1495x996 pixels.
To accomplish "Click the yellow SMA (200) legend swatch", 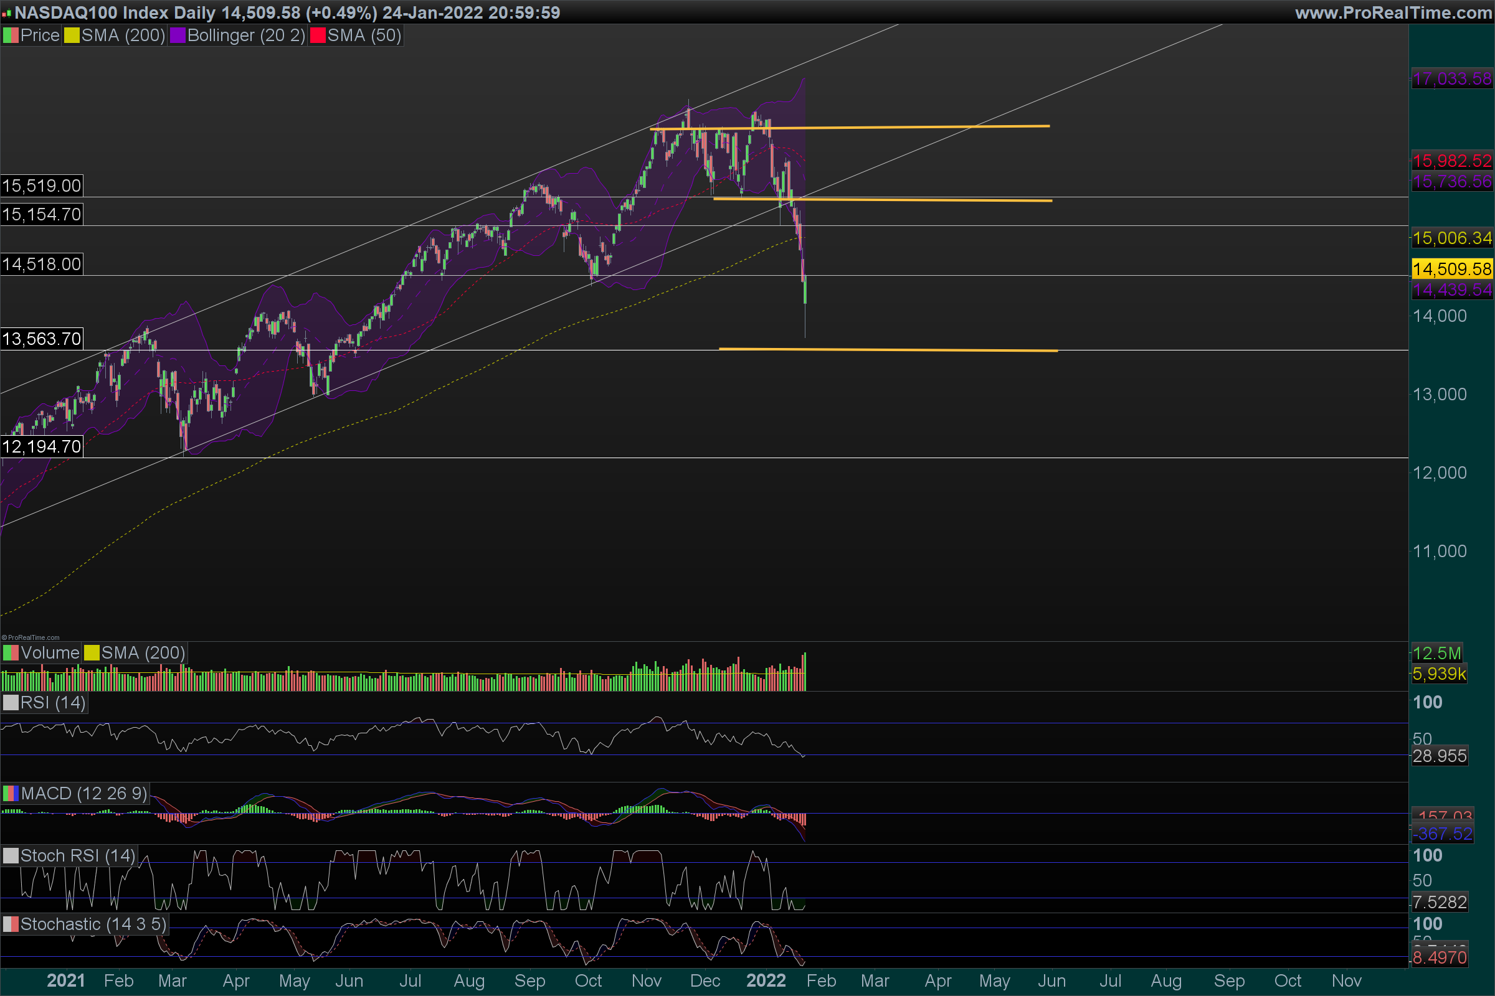I will 71,35.
